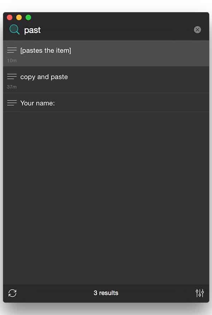The height and width of the screenshot is (315, 212).
Task: Click the empty area below the results
Action: [x=106, y=198]
